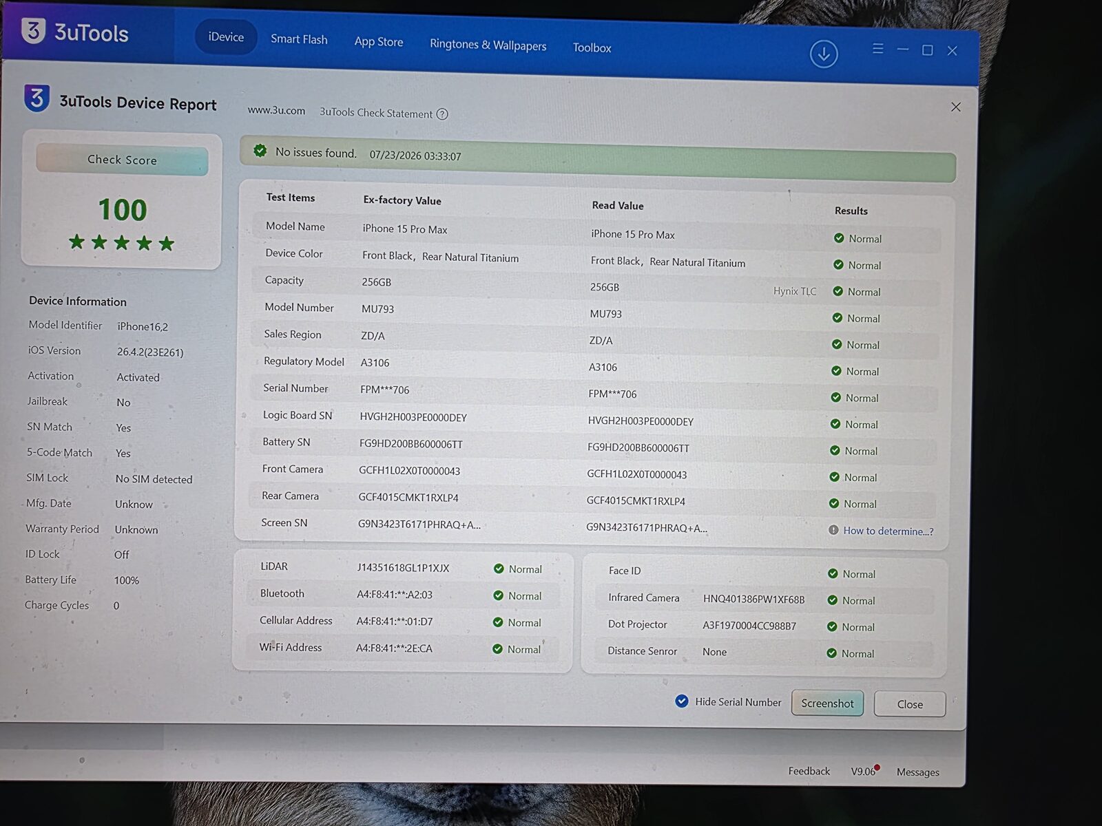Image resolution: width=1102 pixels, height=826 pixels.
Task: Click Cellular Address row's Normal check icon
Action: click(x=498, y=622)
